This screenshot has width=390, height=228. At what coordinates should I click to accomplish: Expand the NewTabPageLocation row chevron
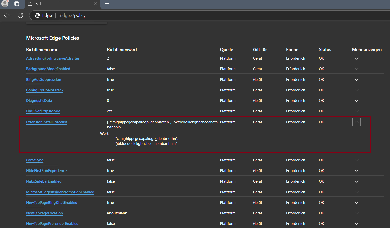pyautogui.click(x=356, y=213)
